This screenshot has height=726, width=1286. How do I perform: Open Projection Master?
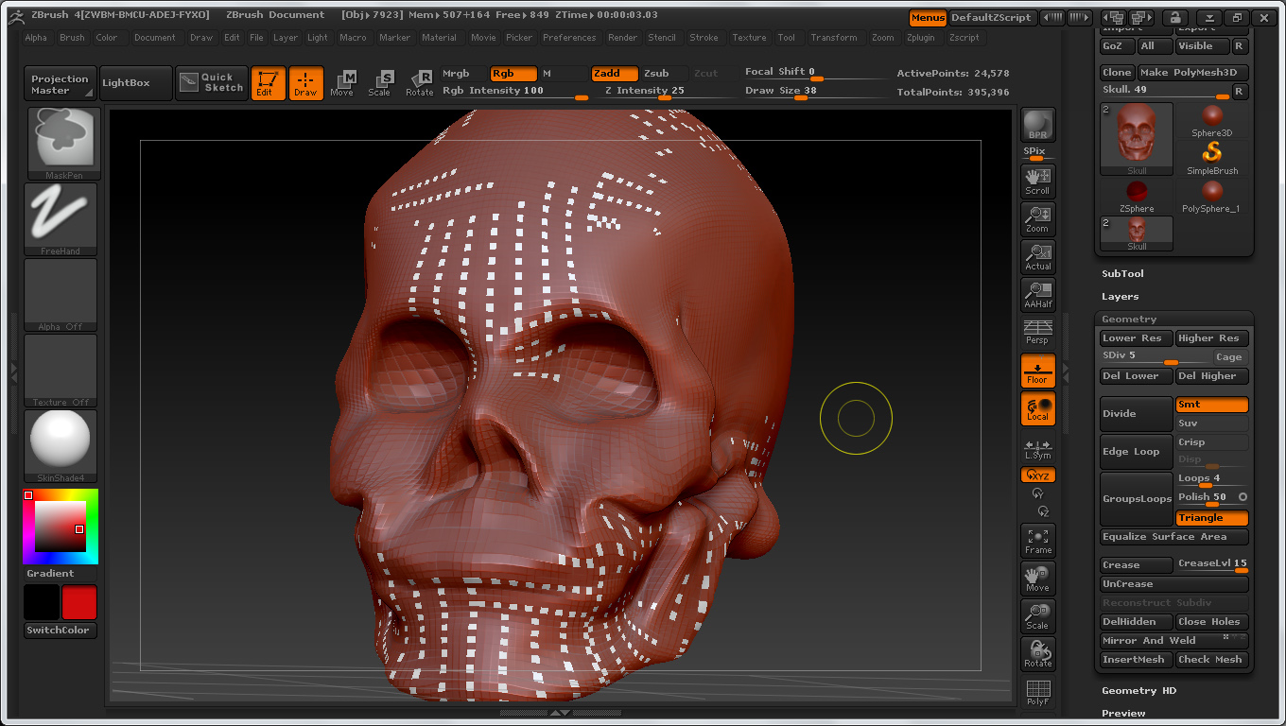click(61, 84)
